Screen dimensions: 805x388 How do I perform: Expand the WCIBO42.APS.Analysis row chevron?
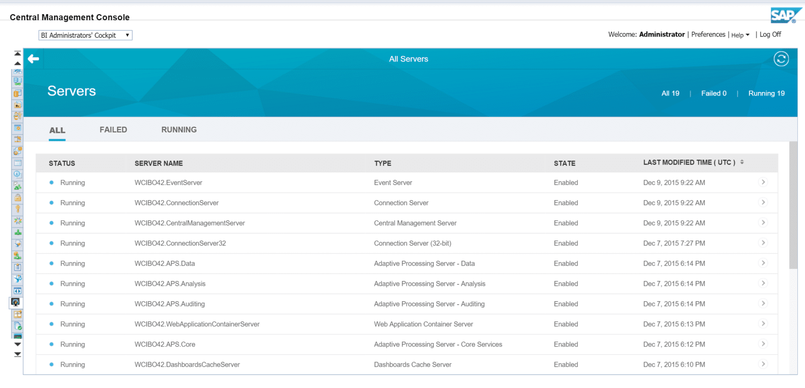pyautogui.click(x=763, y=283)
